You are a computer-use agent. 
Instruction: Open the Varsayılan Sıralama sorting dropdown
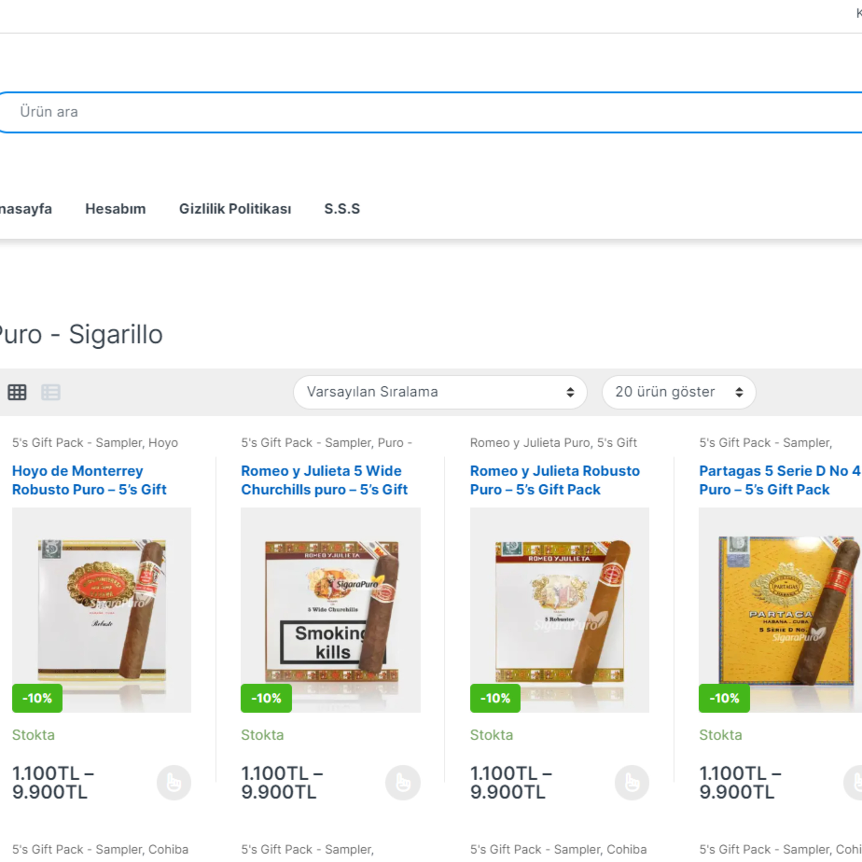click(x=440, y=392)
